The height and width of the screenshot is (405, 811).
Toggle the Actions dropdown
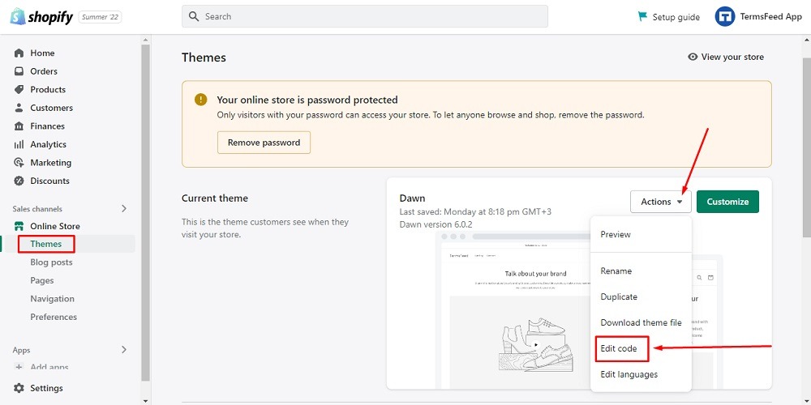pos(660,202)
